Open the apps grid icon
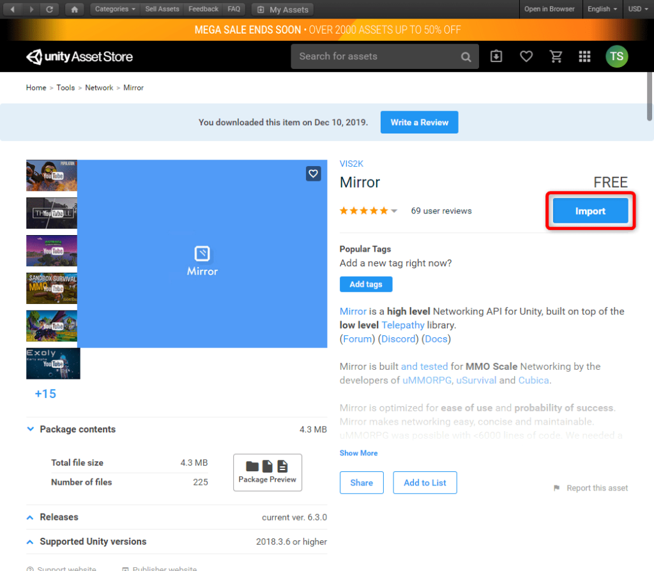The image size is (654, 571). pos(584,56)
